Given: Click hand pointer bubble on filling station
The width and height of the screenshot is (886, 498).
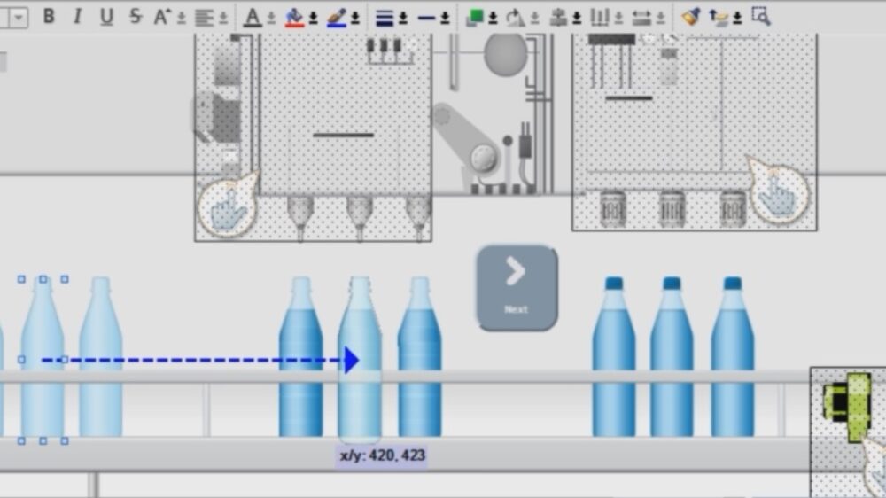Looking at the screenshot, I should pyautogui.click(x=229, y=204).
